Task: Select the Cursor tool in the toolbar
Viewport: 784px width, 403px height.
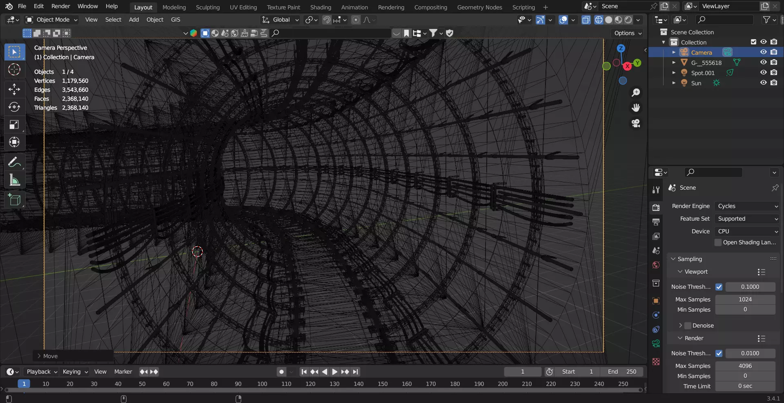Action: pyautogui.click(x=14, y=70)
